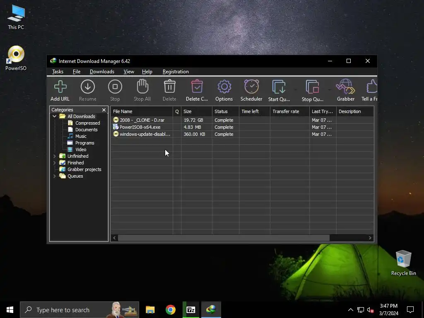Open the Registration menu
The width and height of the screenshot is (424, 318).
[x=176, y=72]
